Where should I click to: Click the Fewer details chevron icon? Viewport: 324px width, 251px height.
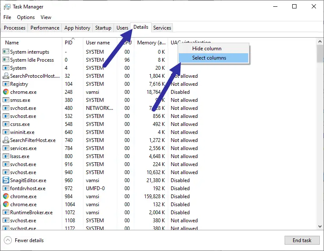pos(8,240)
